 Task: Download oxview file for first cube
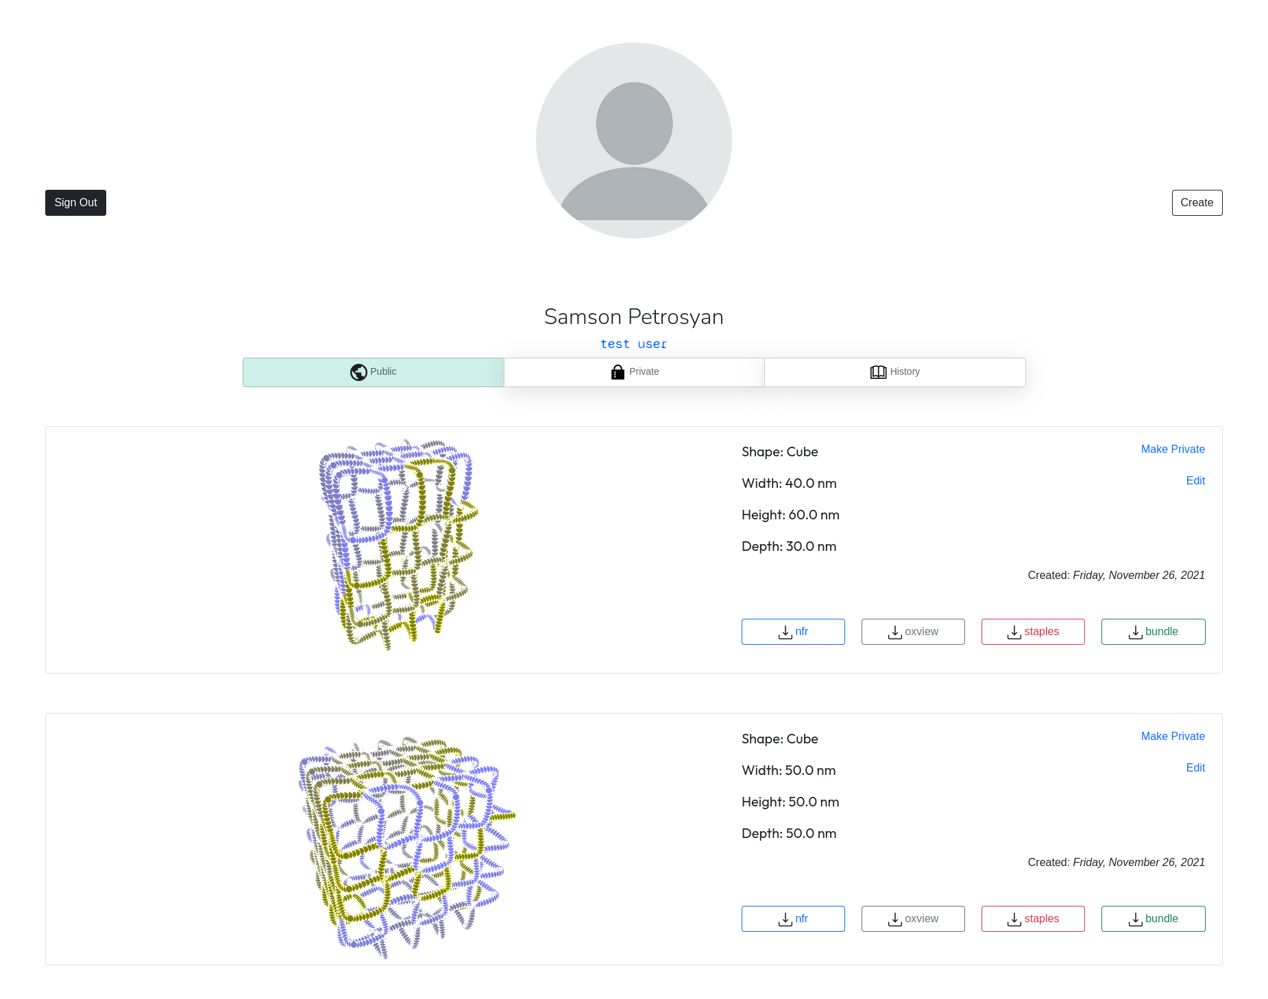(913, 632)
